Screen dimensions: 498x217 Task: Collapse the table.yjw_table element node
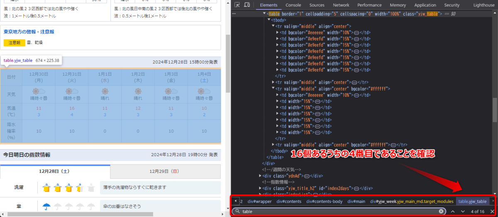[265, 14]
